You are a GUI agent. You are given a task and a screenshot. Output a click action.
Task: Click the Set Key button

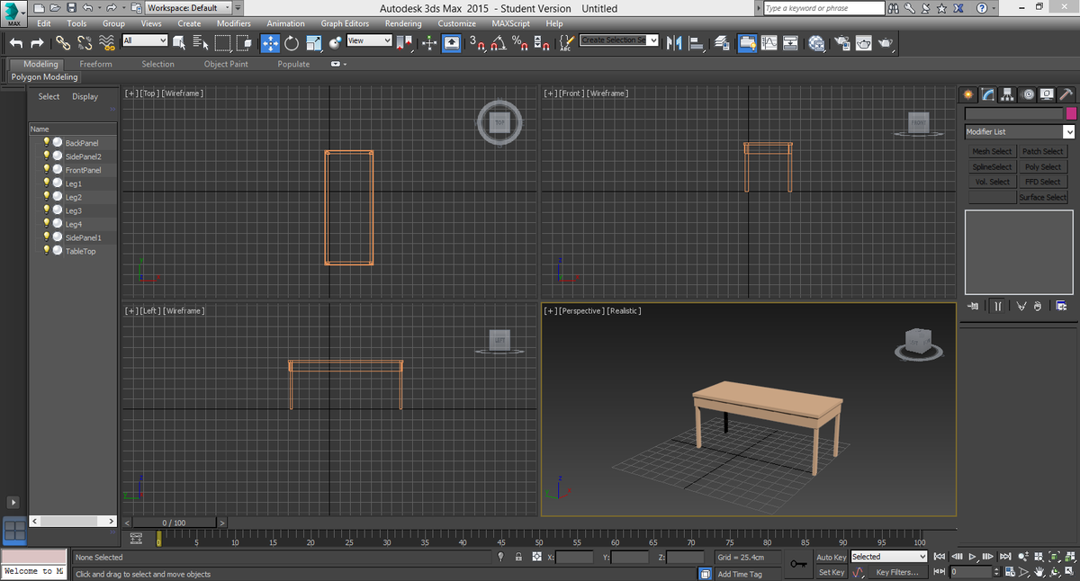pyautogui.click(x=832, y=572)
